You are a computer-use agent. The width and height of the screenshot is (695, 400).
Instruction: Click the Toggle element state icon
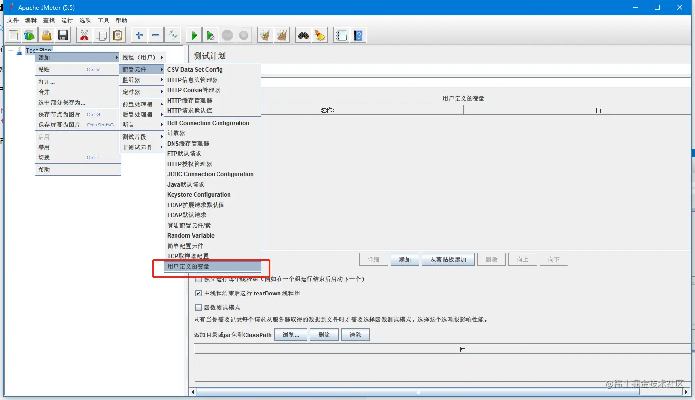pyautogui.click(x=173, y=35)
